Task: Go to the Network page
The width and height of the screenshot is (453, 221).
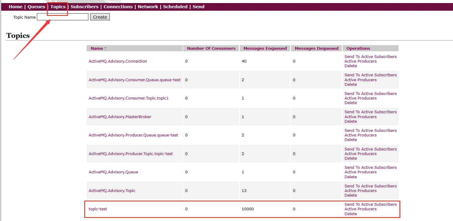Action: point(148,7)
